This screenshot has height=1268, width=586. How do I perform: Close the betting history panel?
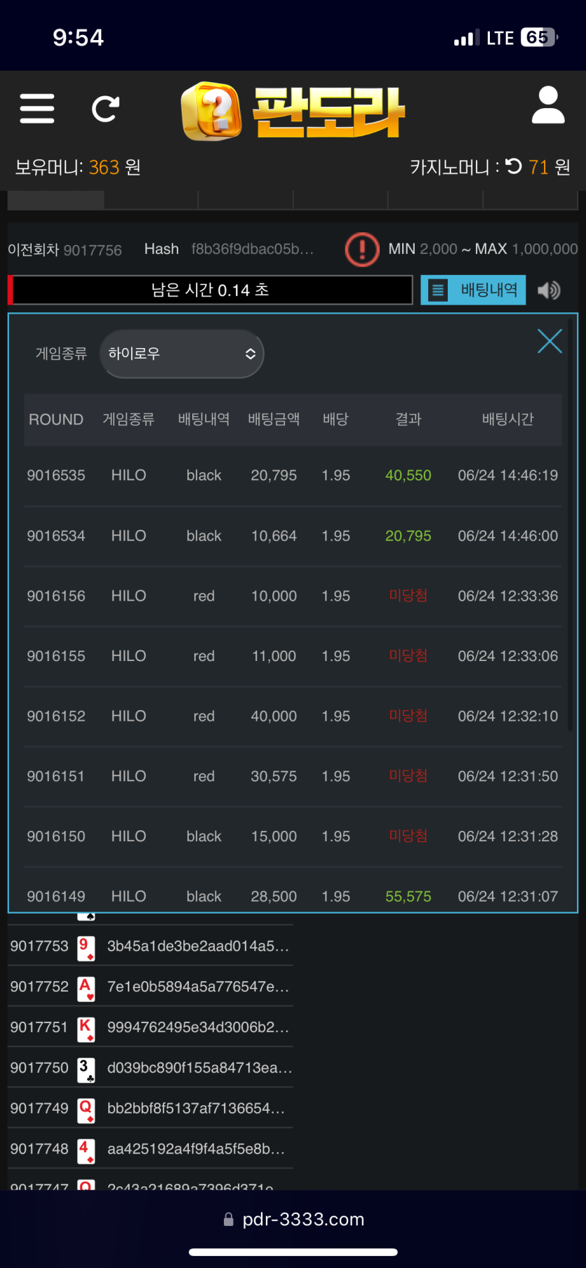pos(550,341)
